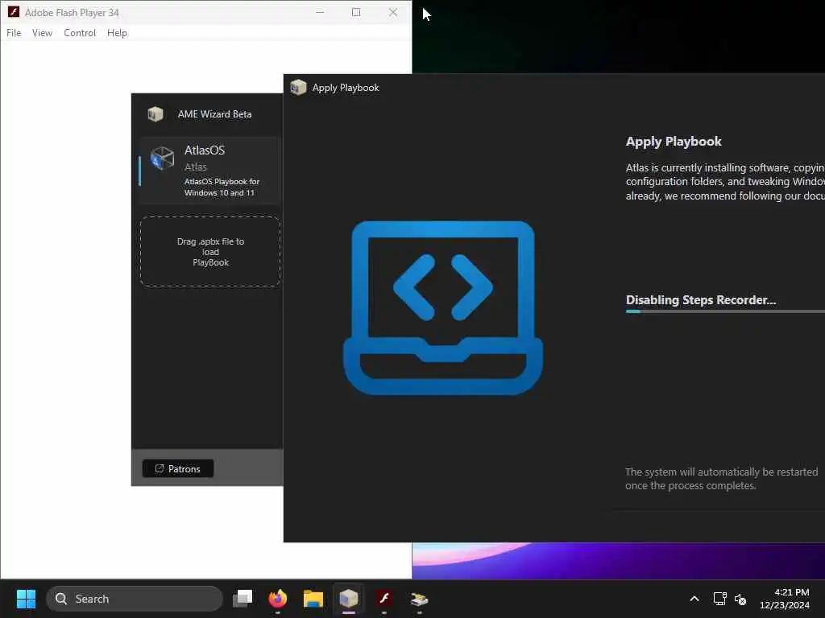This screenshot has height=618, width=825.
Task: Click the muted volume tray icon
Action: coord(740,599)
